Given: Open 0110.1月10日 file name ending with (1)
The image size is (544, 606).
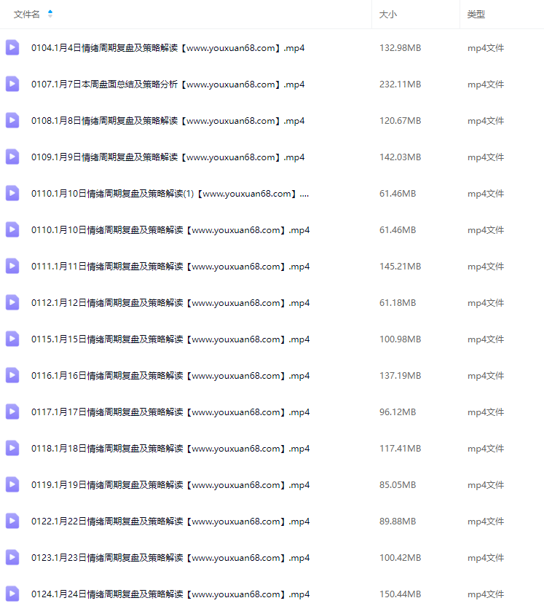Looking at the screenshot, I should pos(170,193).
